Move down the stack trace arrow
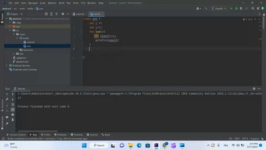Screen dimensions: 266x150 [x=12, y=99]
